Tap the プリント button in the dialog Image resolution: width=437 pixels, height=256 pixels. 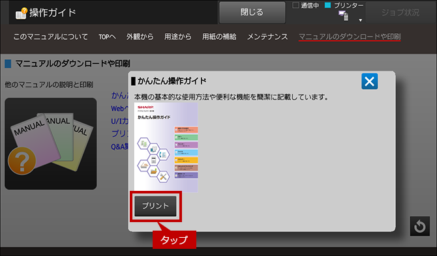(x=155, y=206)
